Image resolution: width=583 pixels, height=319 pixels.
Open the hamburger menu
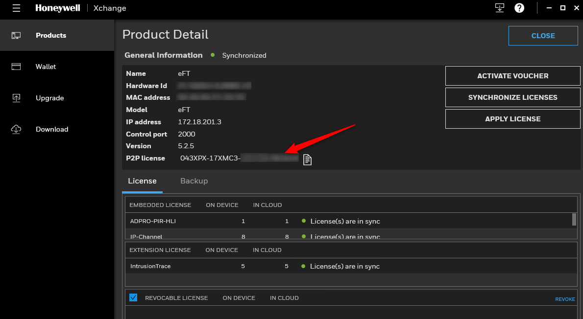16,8
